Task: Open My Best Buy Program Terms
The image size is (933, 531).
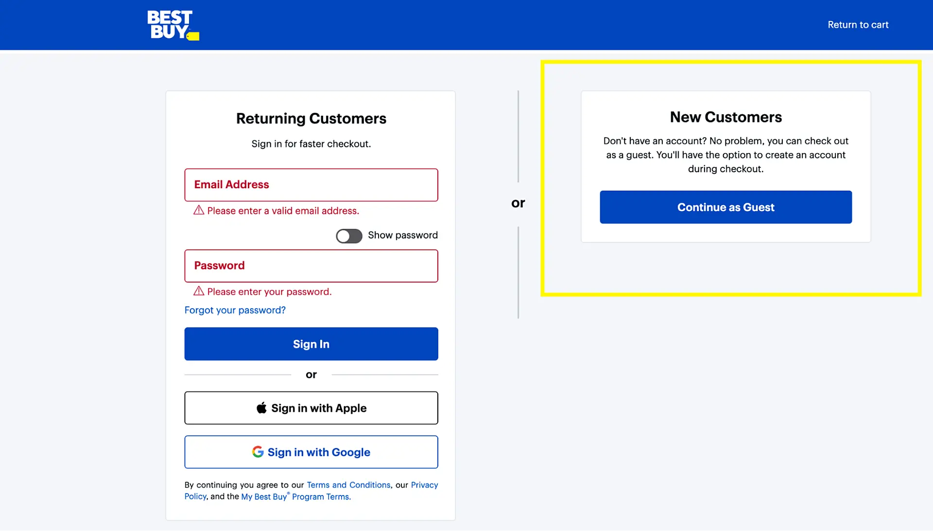Action: (296, 496)
